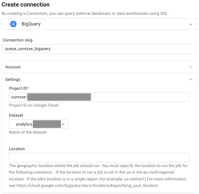The height and width of the screenshot is (194, 199).
Task: Click the Create connection heading
Action: [x=25, y=5]
